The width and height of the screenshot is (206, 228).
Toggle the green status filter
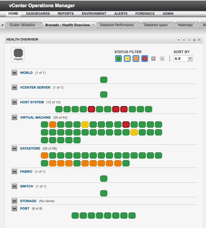118,59
